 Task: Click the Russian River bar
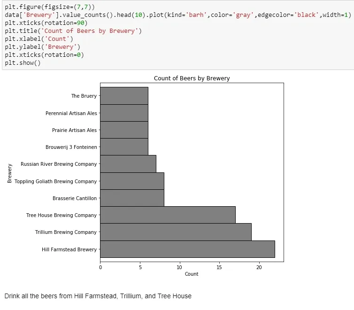point(128,164)
